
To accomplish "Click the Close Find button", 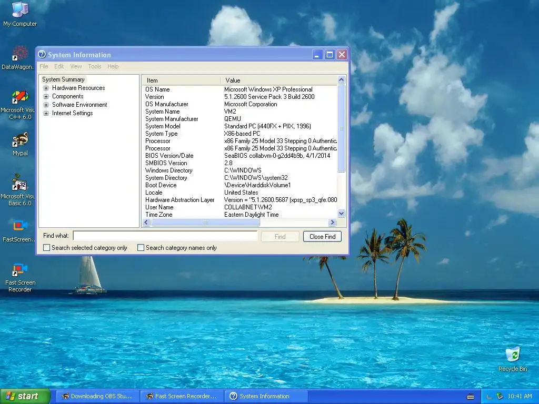I will click(x=322, y=236).
